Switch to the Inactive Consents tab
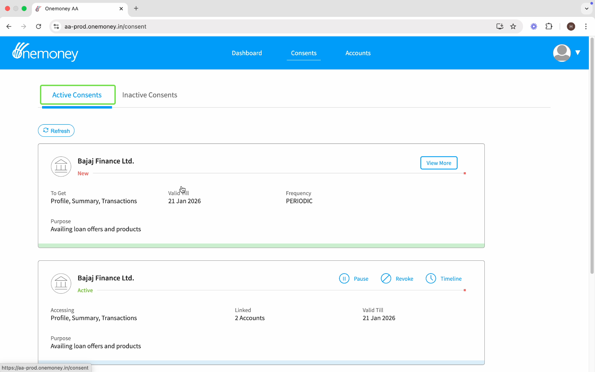Viewport: 595px width, 372px height. [150, 95]
